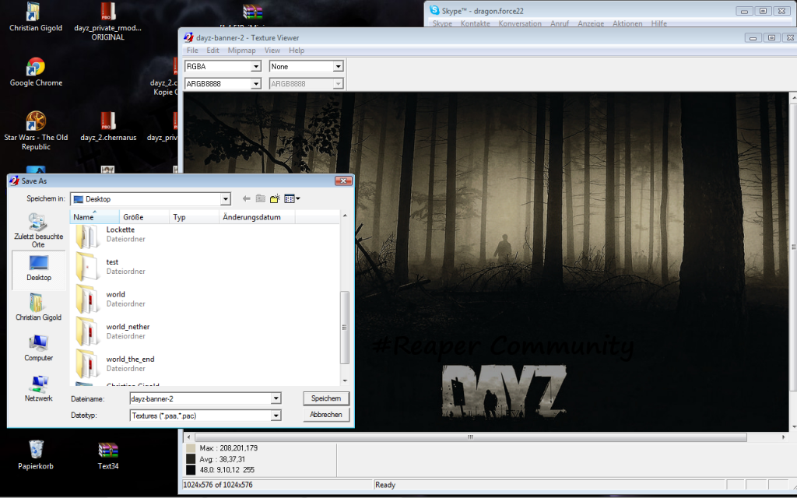Close the Save As dialog
The image size is (797, 498).
point(343,181)
